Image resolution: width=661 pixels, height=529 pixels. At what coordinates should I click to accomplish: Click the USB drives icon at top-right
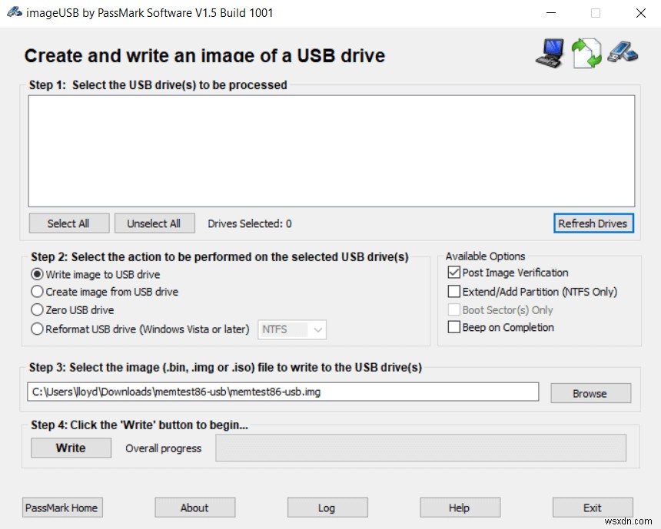[623, 54]
